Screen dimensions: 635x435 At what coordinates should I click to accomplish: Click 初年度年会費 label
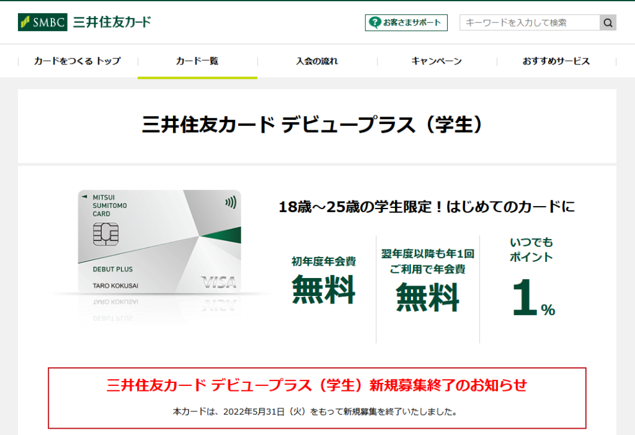[324, 261]
